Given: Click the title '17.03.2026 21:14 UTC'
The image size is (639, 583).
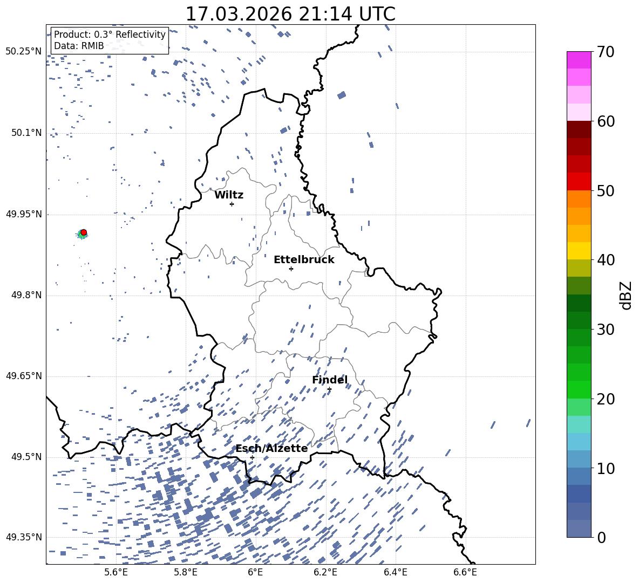Looking at the screenshot, I should click(x=290, y=14).
